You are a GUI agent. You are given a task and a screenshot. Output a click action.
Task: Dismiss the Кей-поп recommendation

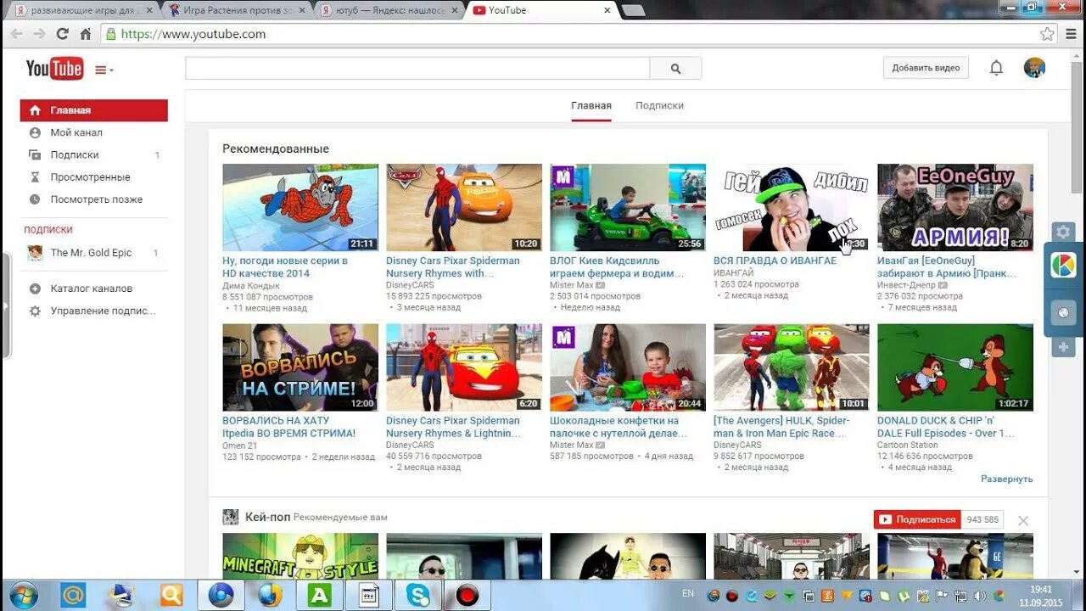(x=1023, y=520)
